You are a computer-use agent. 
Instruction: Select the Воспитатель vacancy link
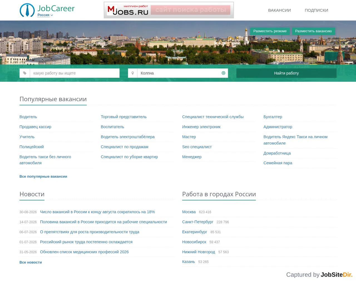[x=112, y=127]
